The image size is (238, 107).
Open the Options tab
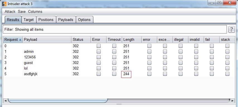click(x=84, y=20)
